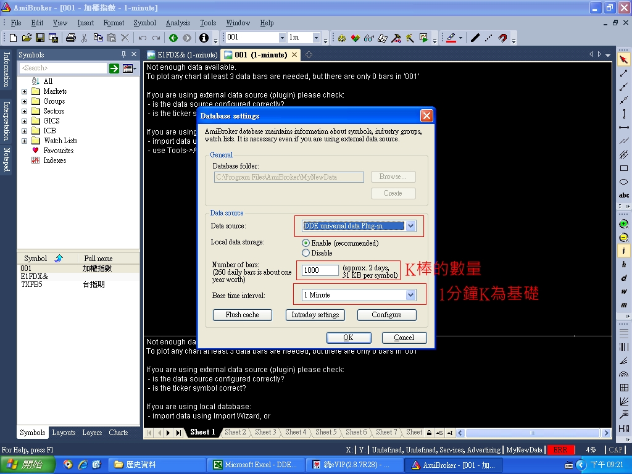This screenshot has width=632, height=474.
Task: Open the Symbol menu
Action: [144, 23]
